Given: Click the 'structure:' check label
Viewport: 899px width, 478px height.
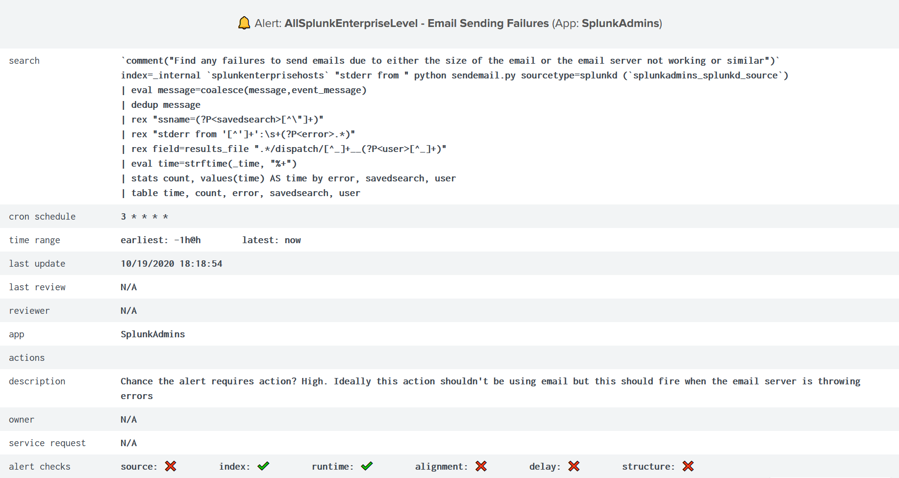Looking at the screenshot, I should [649, 467].
